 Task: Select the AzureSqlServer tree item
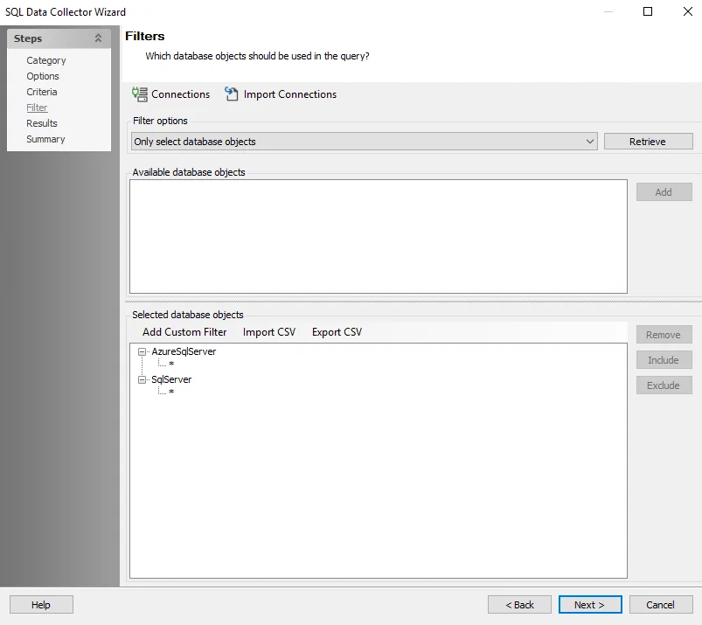coord(184,352)
